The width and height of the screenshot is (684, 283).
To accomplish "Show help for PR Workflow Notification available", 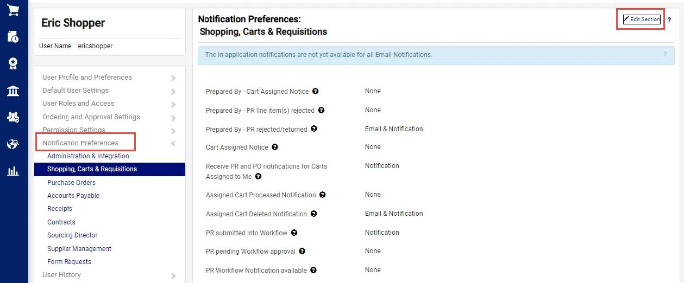I will pos(313,270).
